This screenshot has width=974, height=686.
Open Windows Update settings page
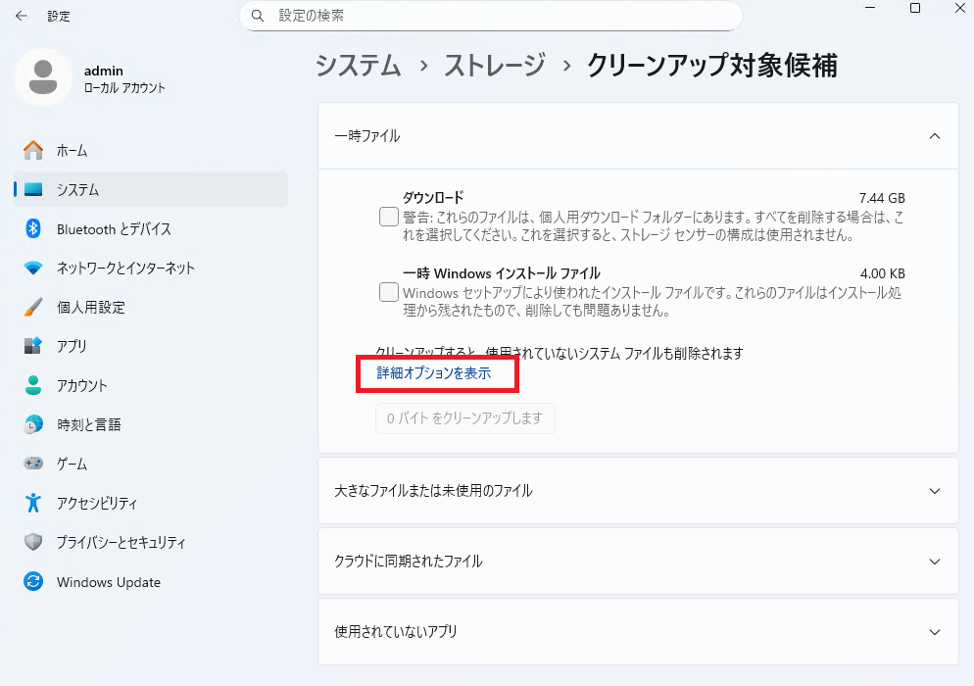[x=151, y=581]
